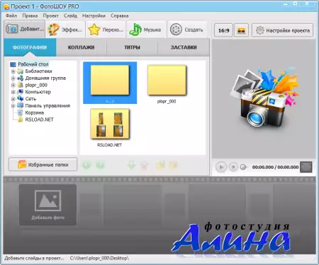Switch to the Титры tab

[132, 47]
